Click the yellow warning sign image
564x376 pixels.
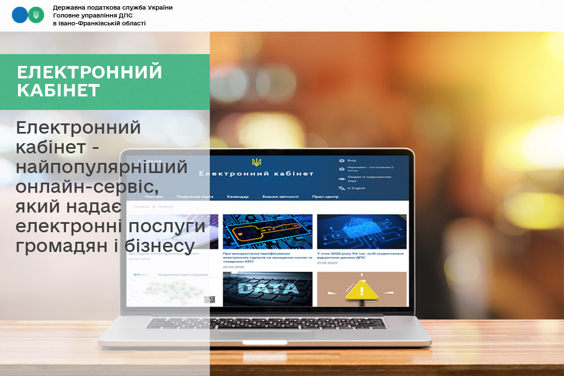tap(362, 289)
